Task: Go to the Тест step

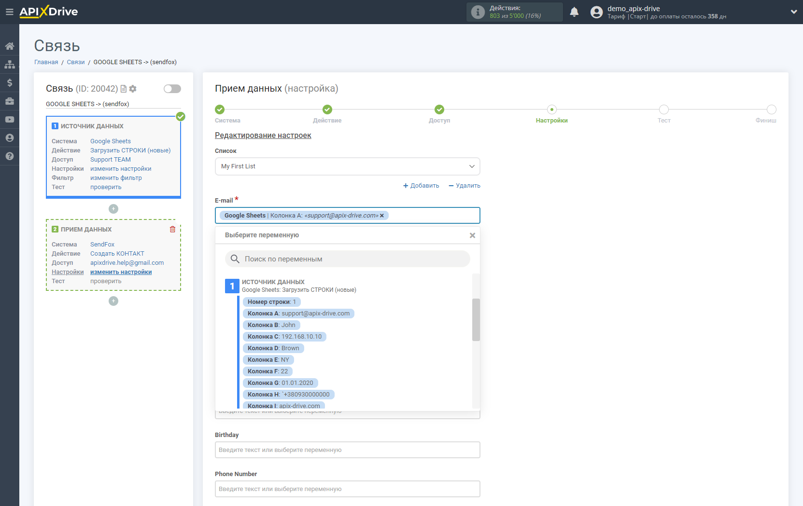Action: pyautogui.click(x=664, y=109)
